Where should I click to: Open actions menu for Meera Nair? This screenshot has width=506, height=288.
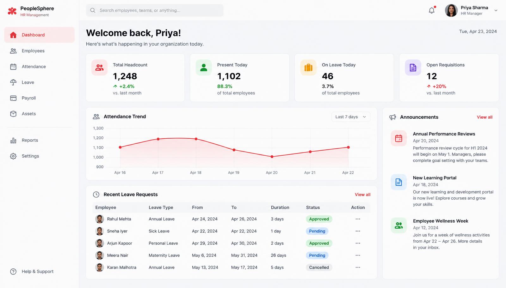[x=358, y=255]
